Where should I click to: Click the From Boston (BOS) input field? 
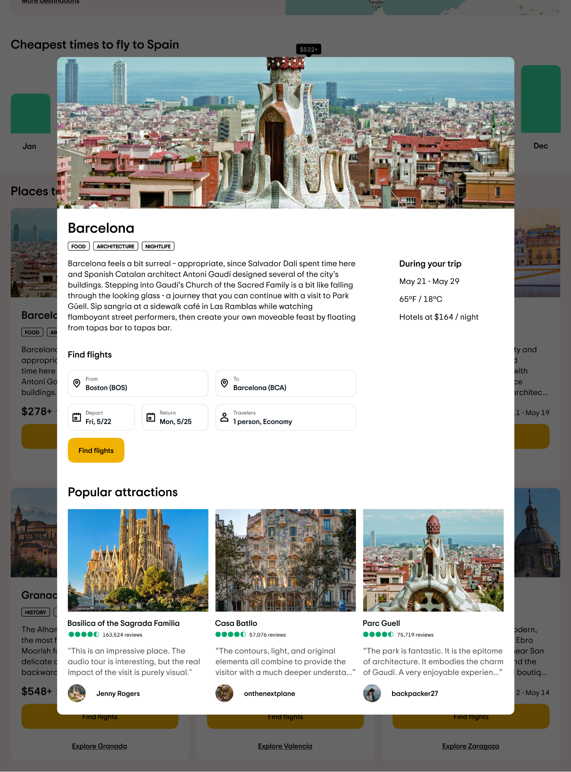pyautogui.click(x=138, y=383)
